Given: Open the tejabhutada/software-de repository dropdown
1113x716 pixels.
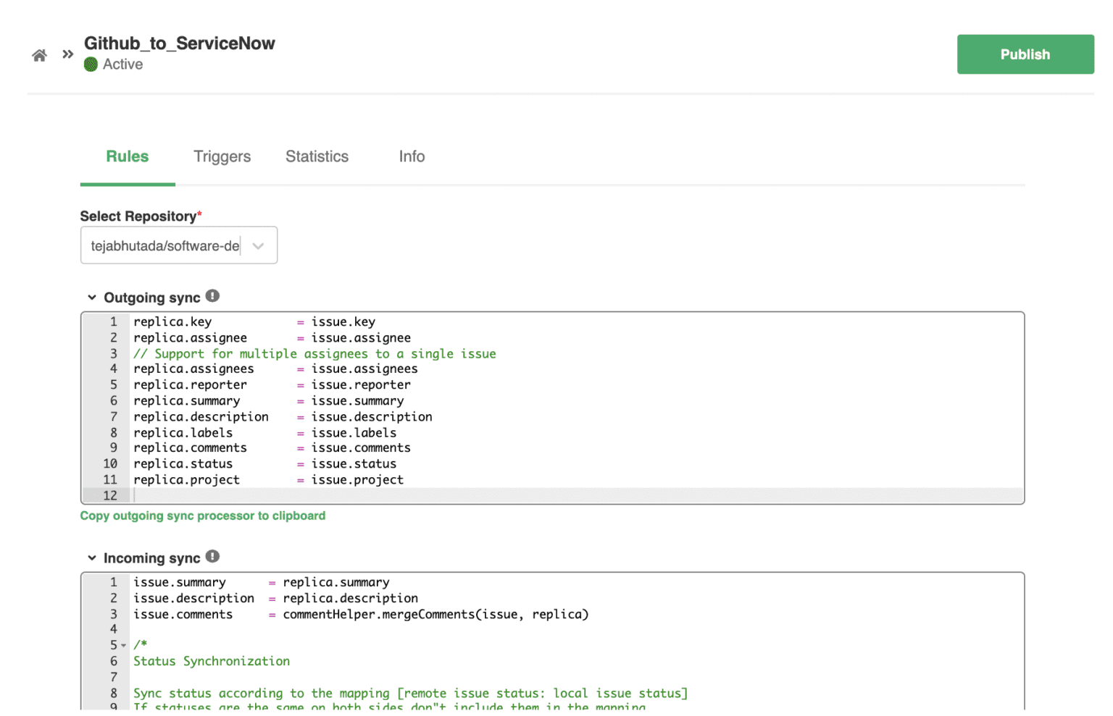Looking at the screenshot, I should pyautogui.click(x=178, y=245).
